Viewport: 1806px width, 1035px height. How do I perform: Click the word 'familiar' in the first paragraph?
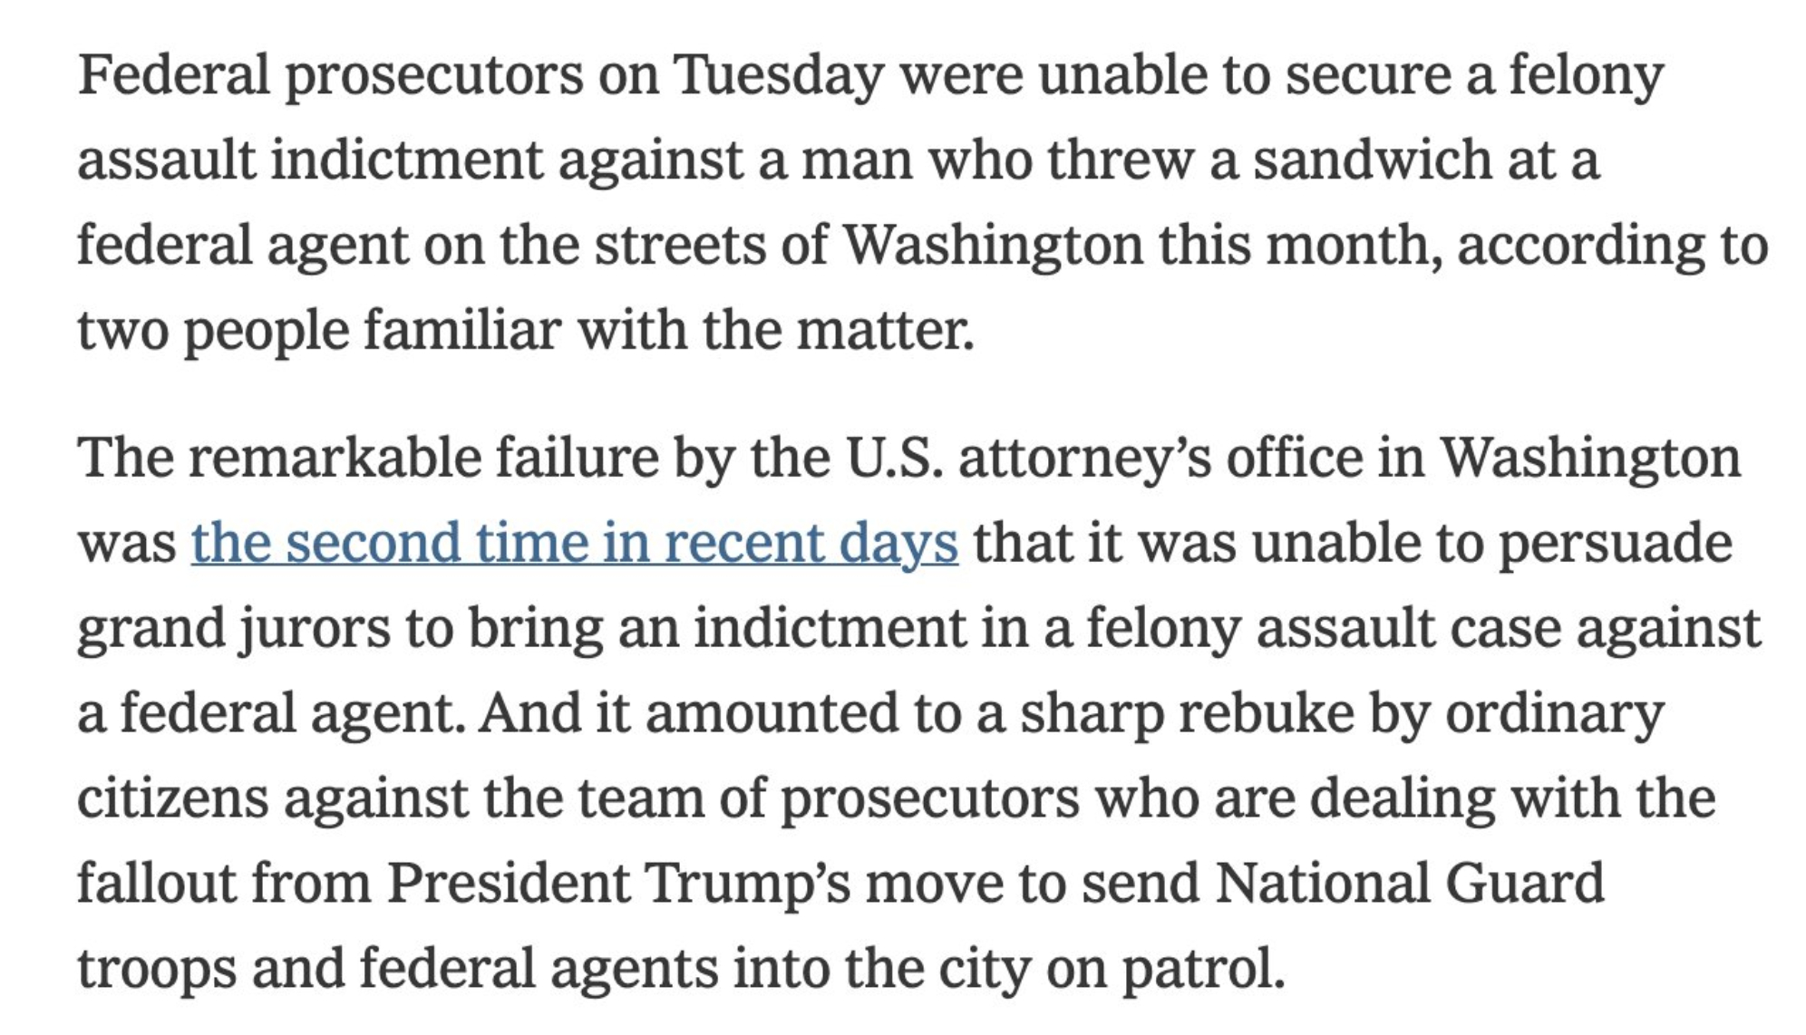[x=461, y=331]
